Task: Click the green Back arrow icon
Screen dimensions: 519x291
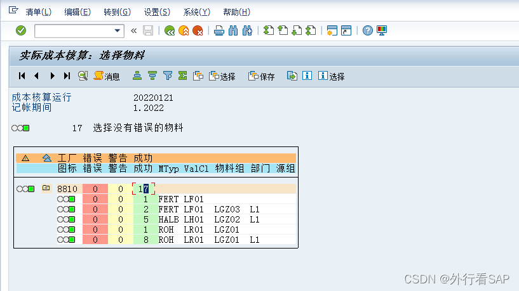Action: [x=170, y=30]
